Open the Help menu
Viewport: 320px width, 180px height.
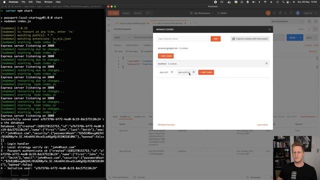[58, 2]
